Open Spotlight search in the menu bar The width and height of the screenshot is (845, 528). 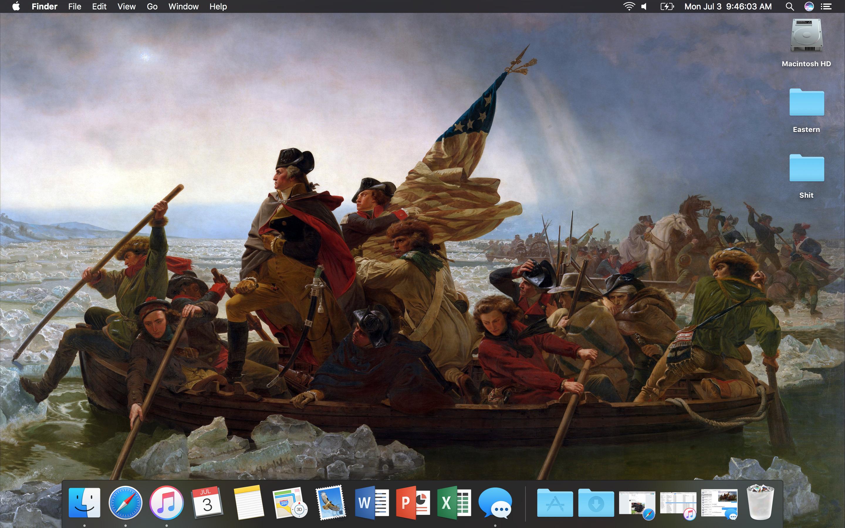[790, 7]
